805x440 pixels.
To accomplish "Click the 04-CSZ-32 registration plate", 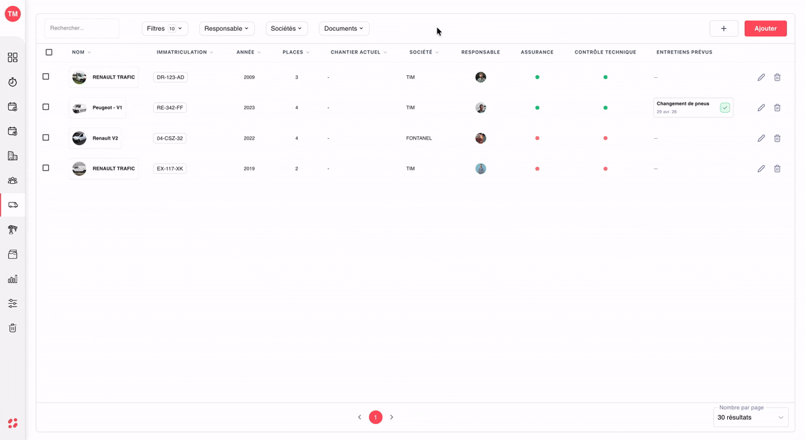I will pos(170,138).
